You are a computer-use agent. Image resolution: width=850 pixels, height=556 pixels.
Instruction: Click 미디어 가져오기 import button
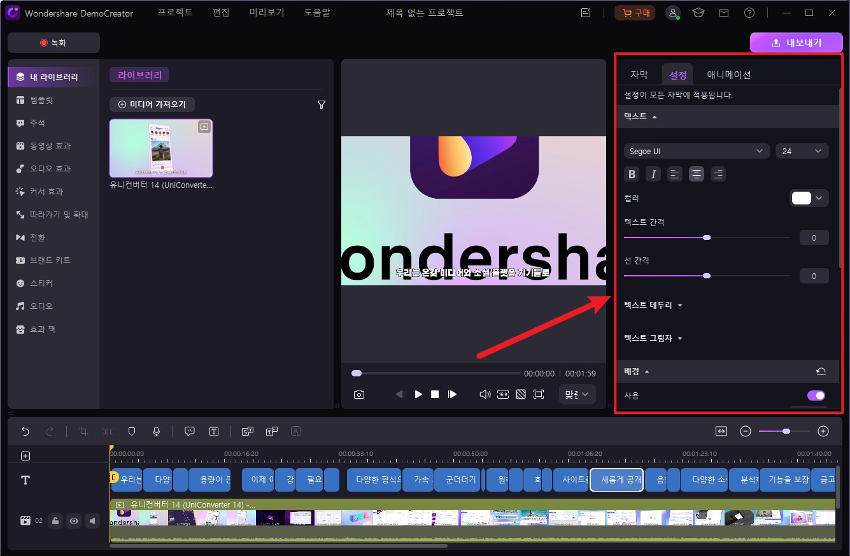(152, 104)
